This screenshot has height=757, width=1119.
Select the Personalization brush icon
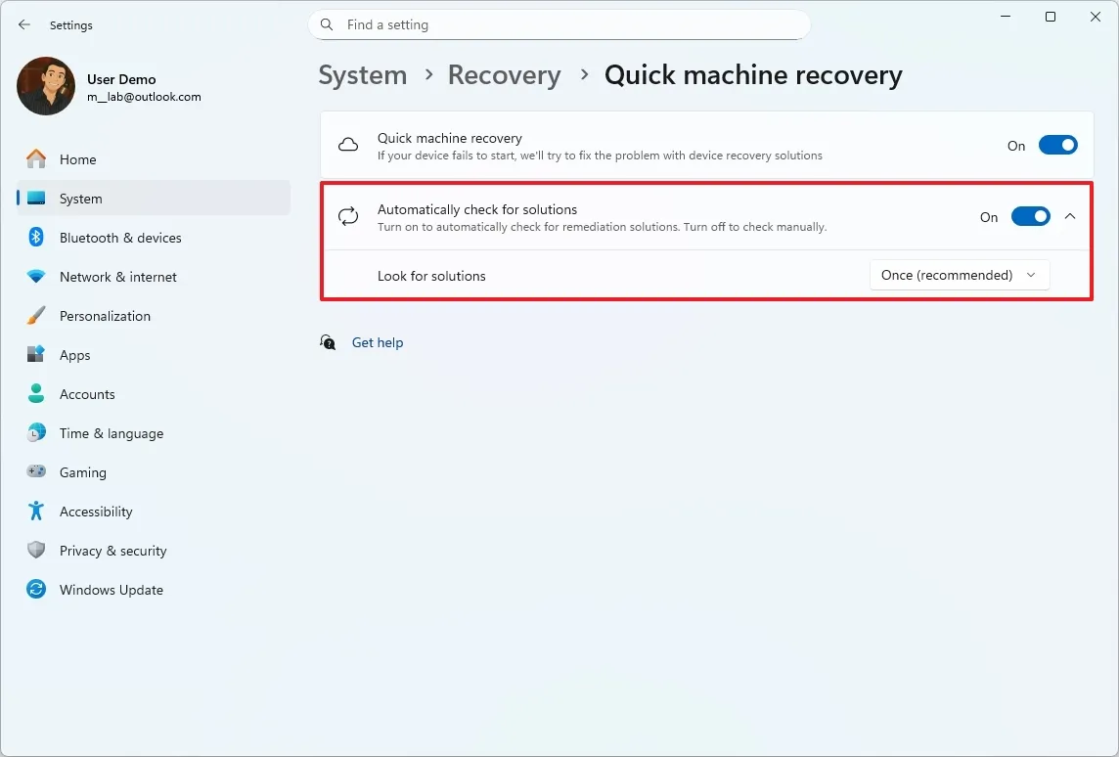(35, 316)
